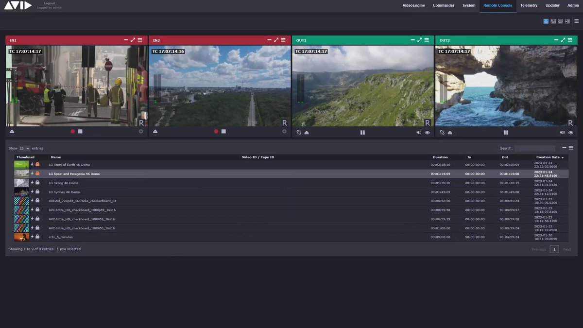Click the orange lock on LG Spain row

37,173
